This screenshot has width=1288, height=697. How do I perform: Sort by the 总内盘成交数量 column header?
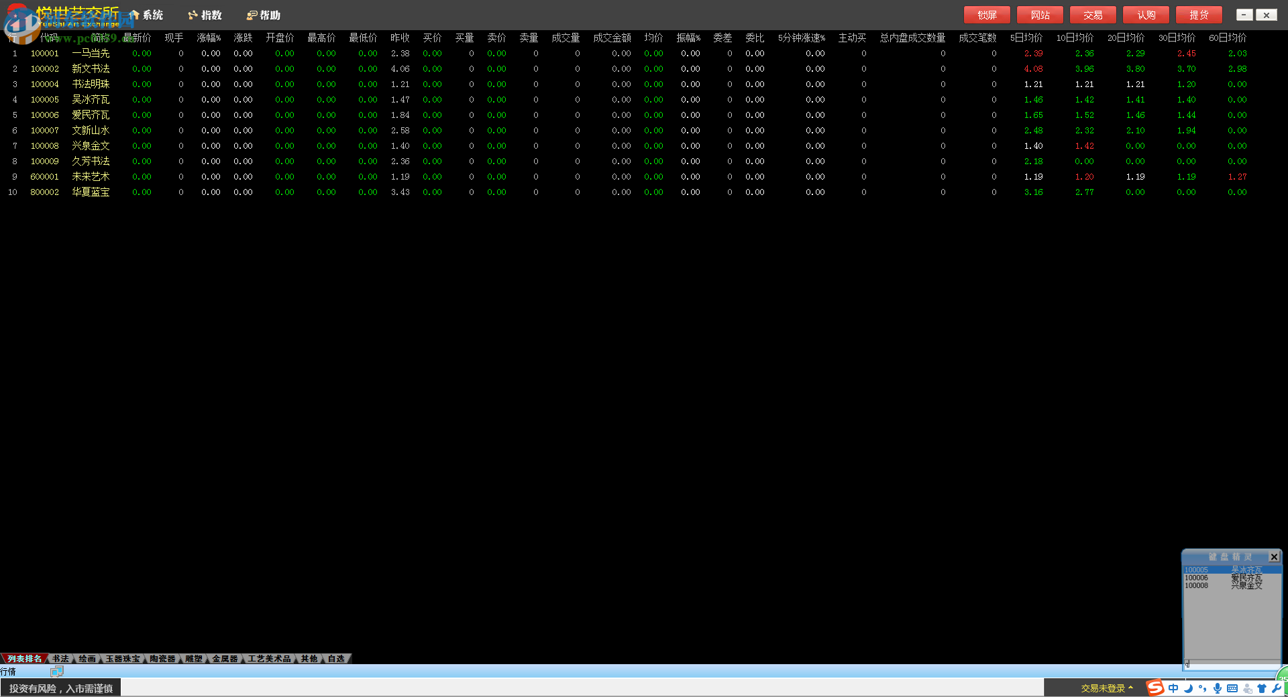point(912,38)
